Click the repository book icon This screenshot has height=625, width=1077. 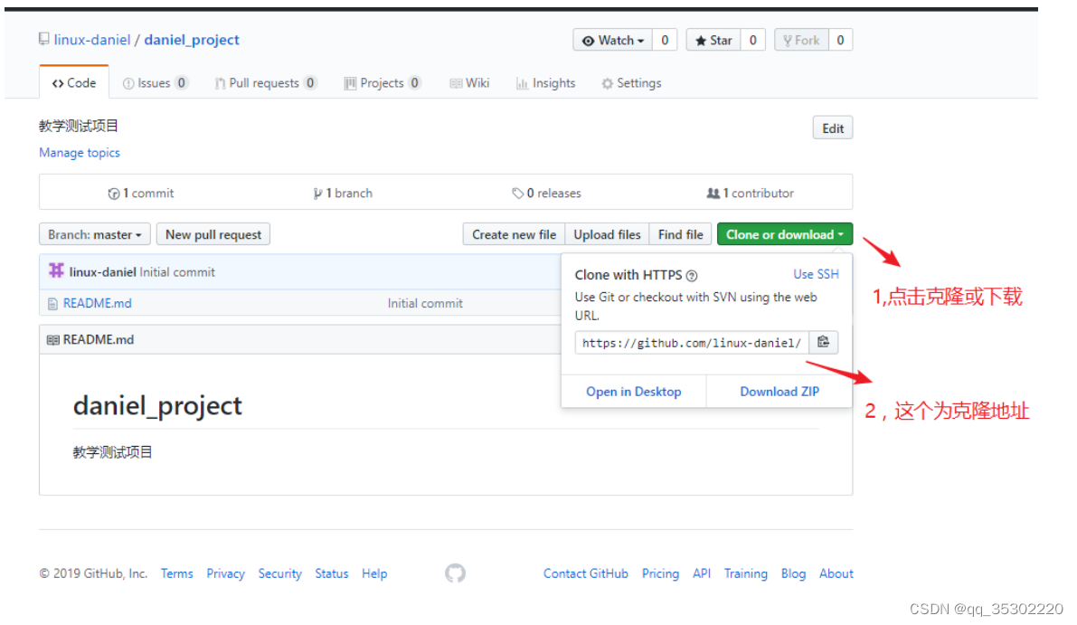(x=44, y=39)
